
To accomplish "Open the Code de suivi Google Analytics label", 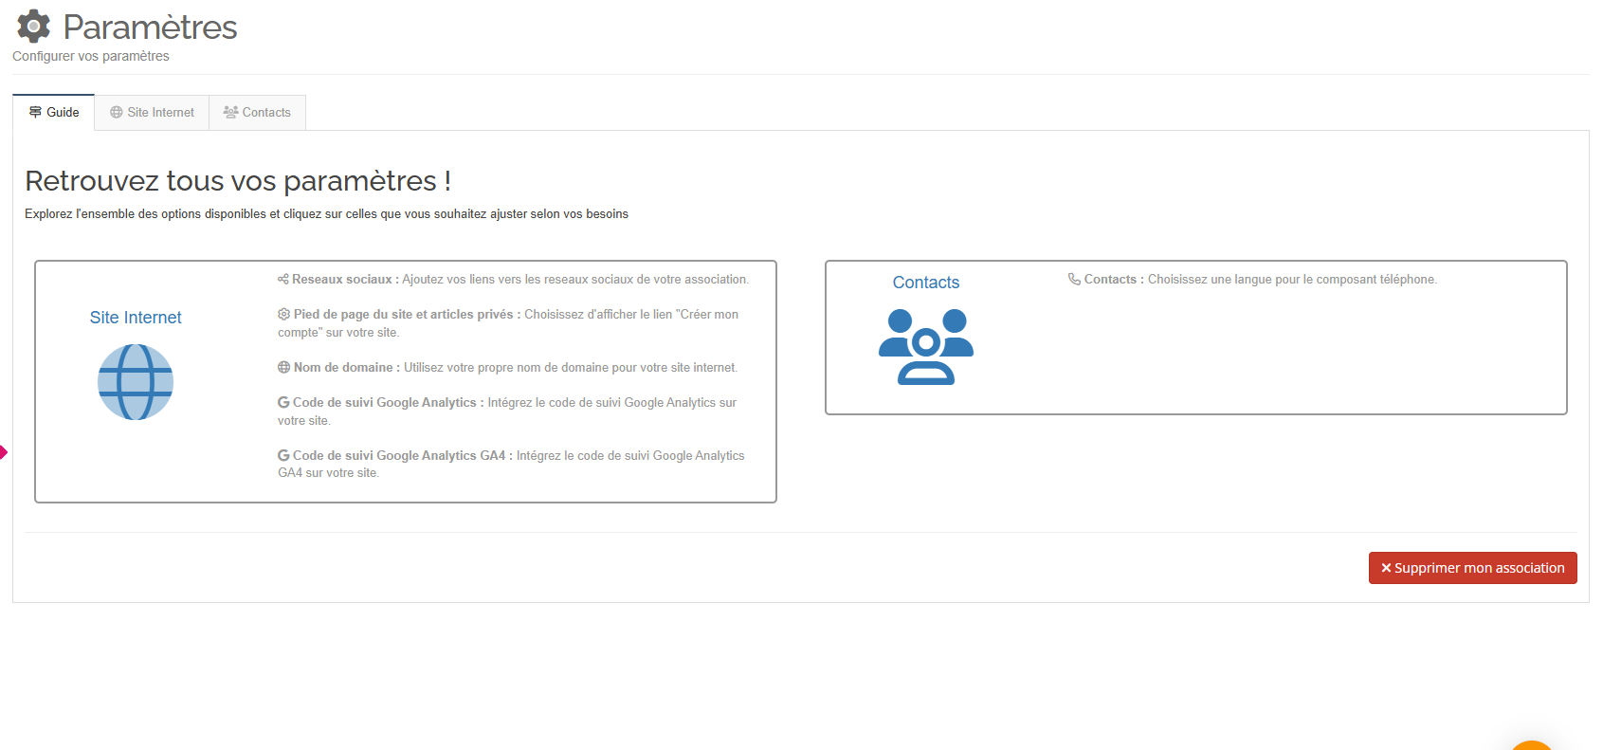I will [384, 403].
